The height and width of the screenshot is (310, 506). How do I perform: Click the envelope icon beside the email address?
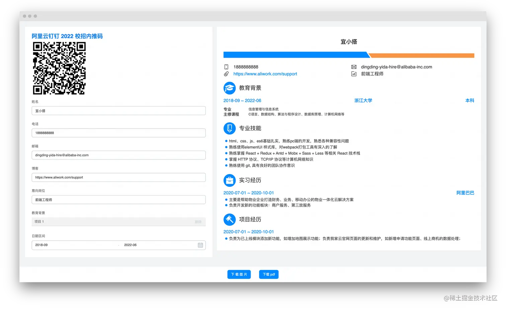point(354,67)
